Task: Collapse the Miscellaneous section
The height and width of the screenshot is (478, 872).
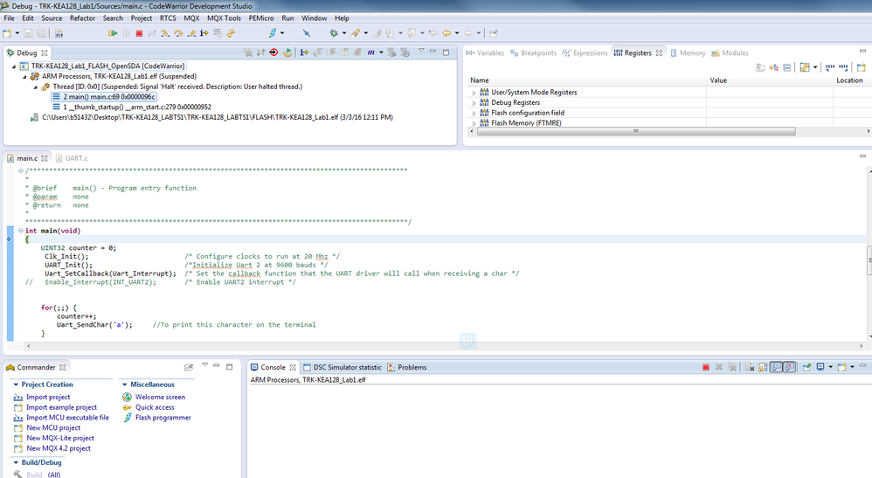Action: click(x=125, y=384)
